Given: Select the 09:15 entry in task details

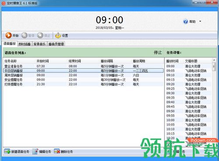Looking at the screenshot, I should (x=170, y=80).
